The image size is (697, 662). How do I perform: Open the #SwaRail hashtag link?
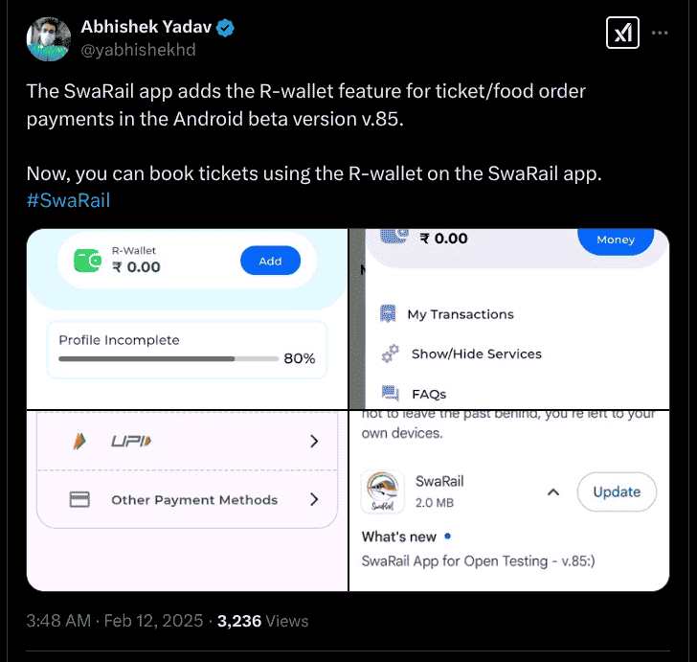[x=68, y=200]
